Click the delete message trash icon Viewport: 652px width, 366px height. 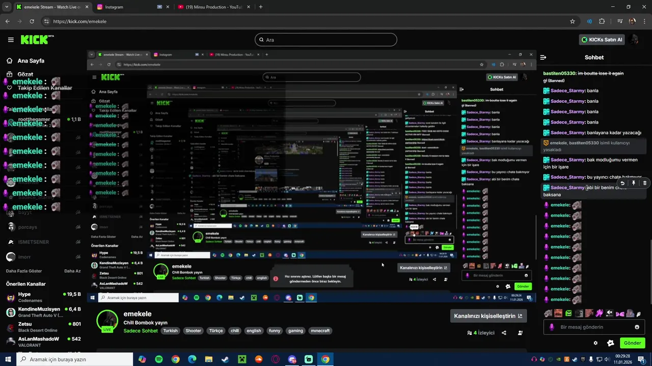644,183
